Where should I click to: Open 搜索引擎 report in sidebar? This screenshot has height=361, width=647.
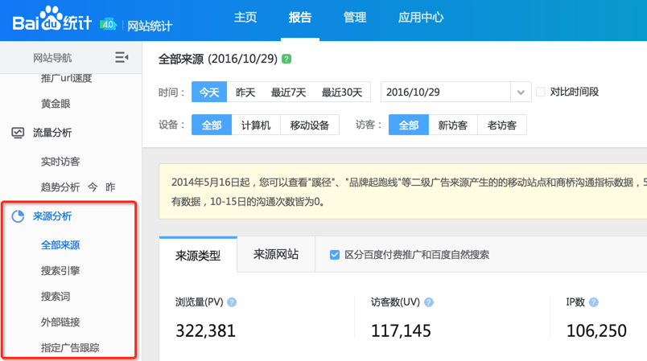(x=60, y=271)
